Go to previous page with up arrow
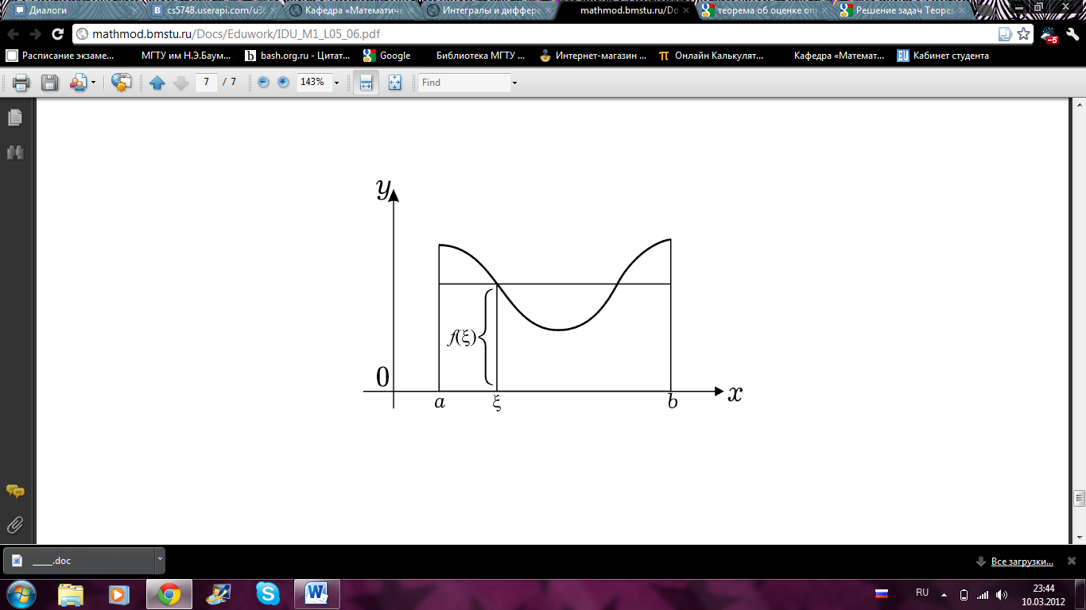The height and width of the screenshot is (610, 1086). (x=157, y=83)
